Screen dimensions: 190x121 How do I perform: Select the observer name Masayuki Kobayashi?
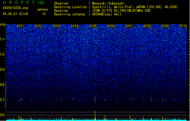108,3
